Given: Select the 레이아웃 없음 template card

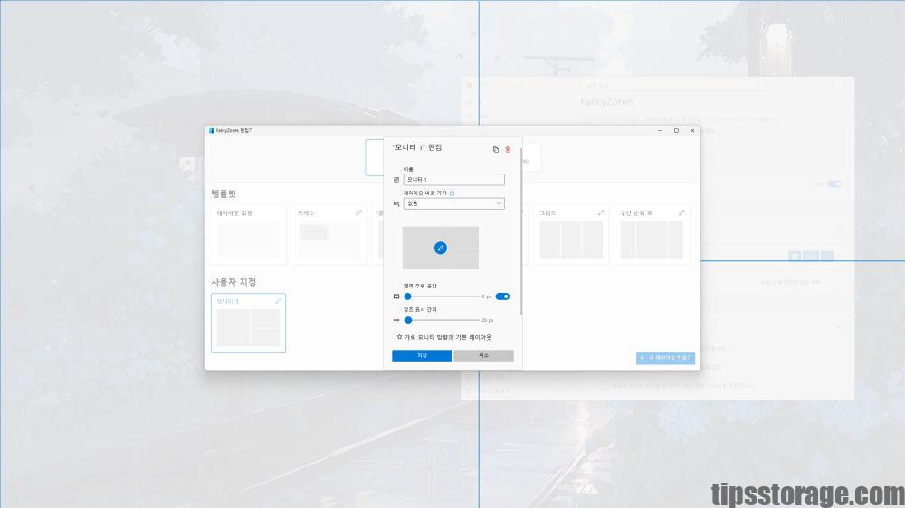Looking at the screenshot, I should tap(248, 235).
